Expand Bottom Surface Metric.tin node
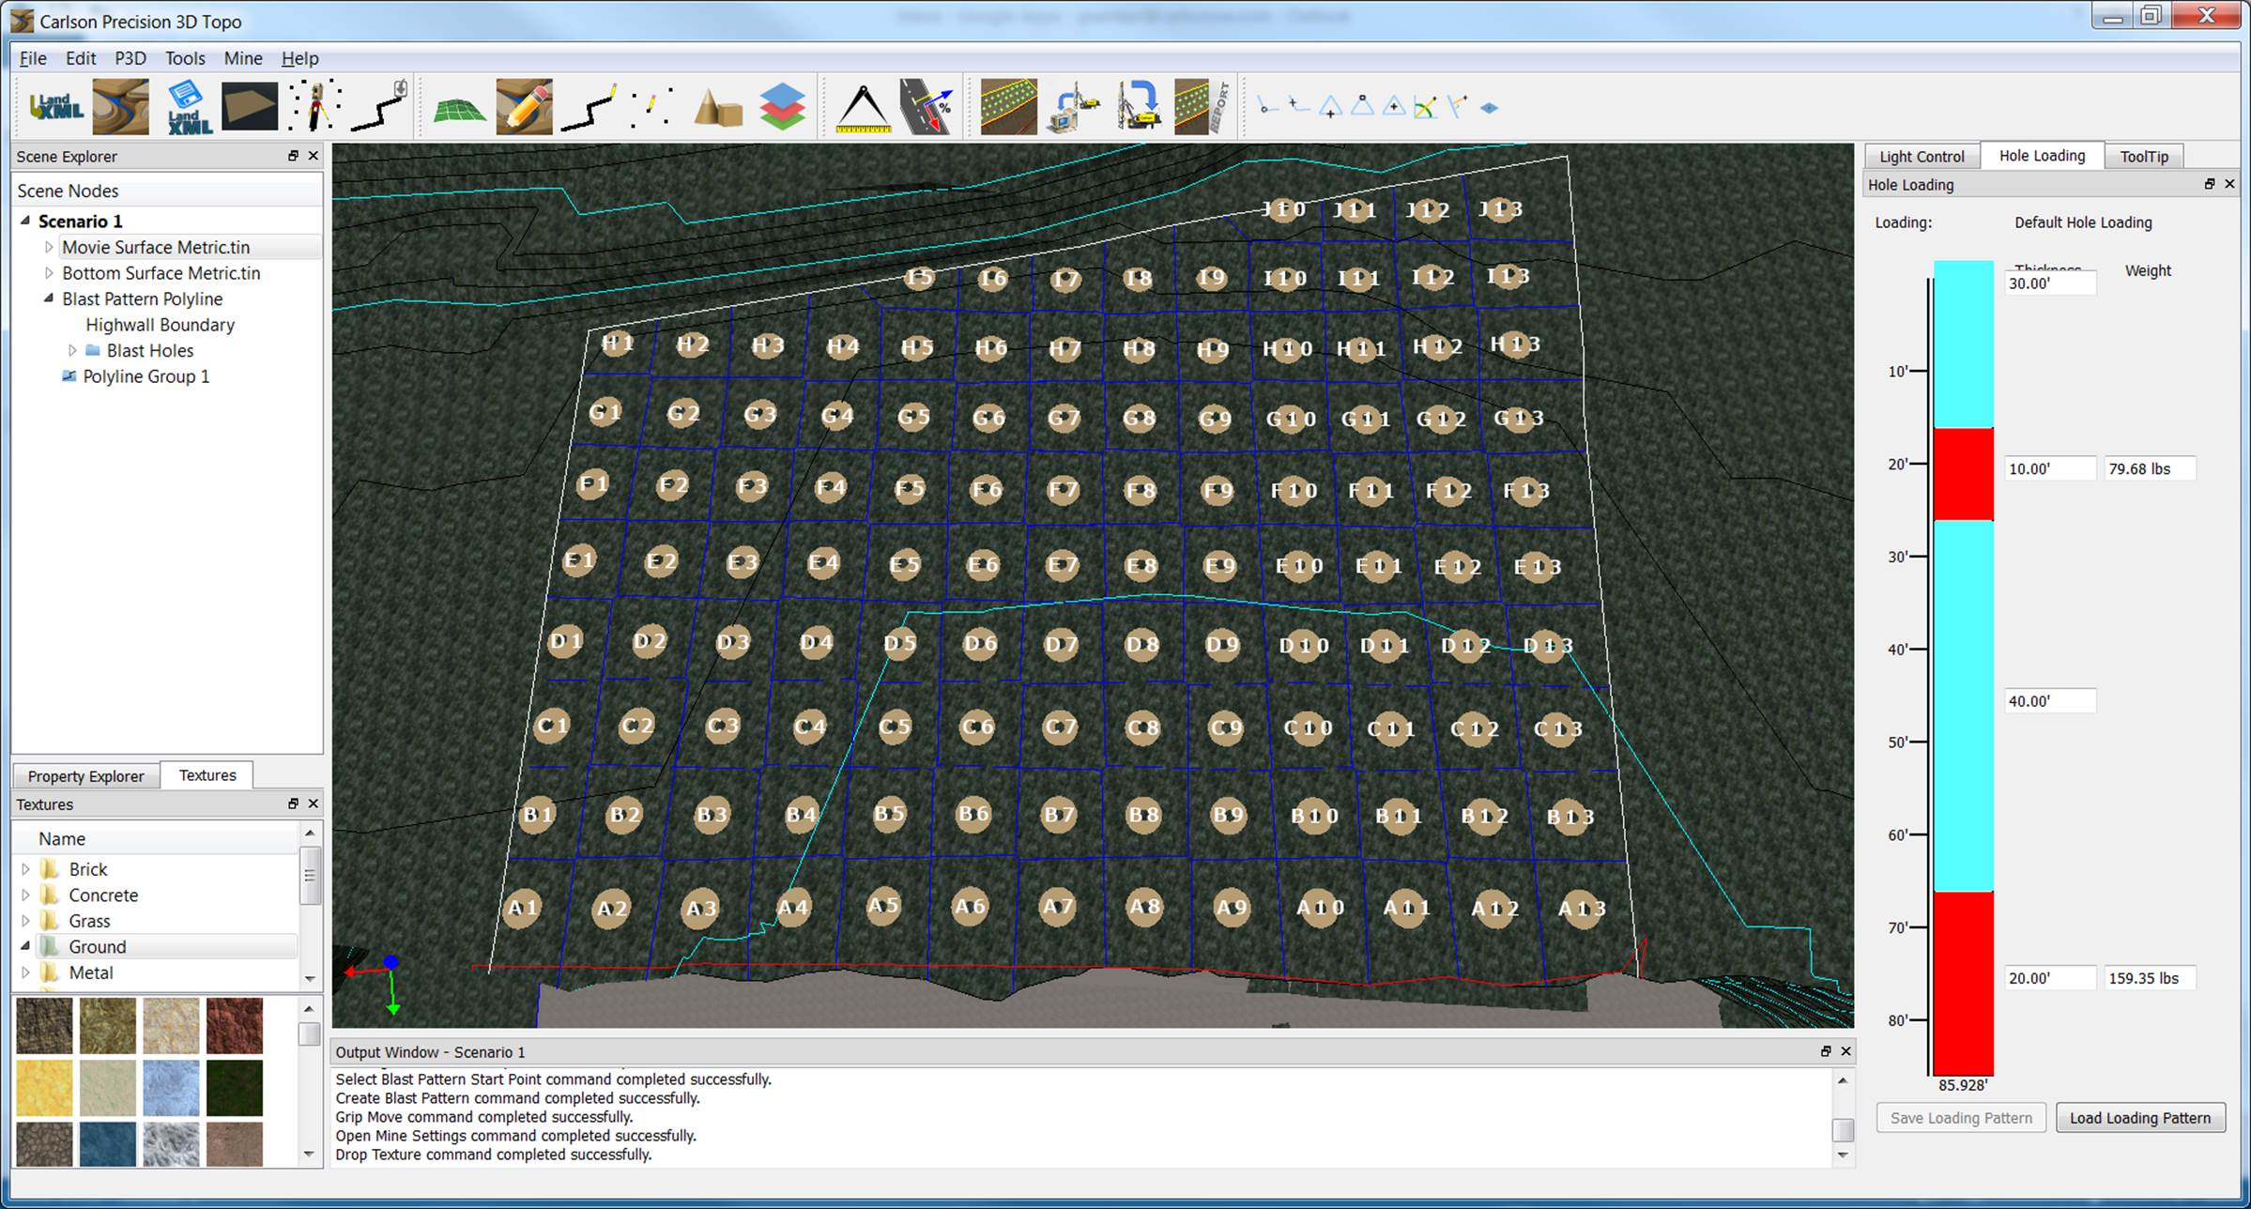This screenshot has width=2251, height=1209. coord(49,273)
